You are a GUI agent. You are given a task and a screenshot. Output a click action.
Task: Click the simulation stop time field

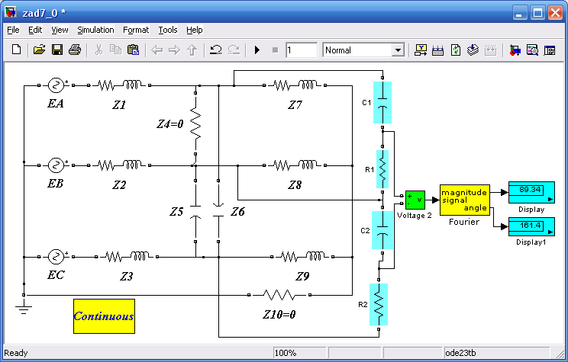tap(302, 50)
